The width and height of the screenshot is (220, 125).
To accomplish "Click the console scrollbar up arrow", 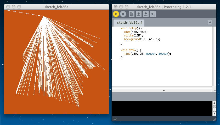I will click(214, 103).
